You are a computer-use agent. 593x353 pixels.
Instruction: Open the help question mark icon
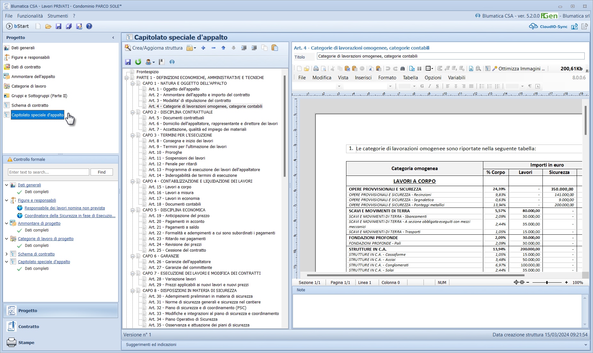(x=89, y=26)
